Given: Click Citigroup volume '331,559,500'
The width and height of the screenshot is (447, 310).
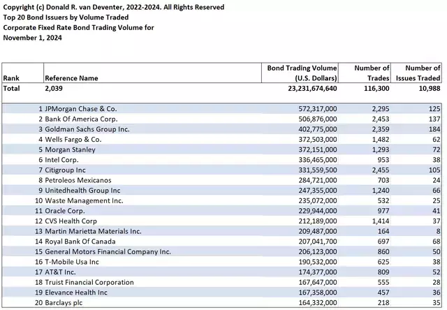Looking at the screenshot, I should (x=318, y=170).
